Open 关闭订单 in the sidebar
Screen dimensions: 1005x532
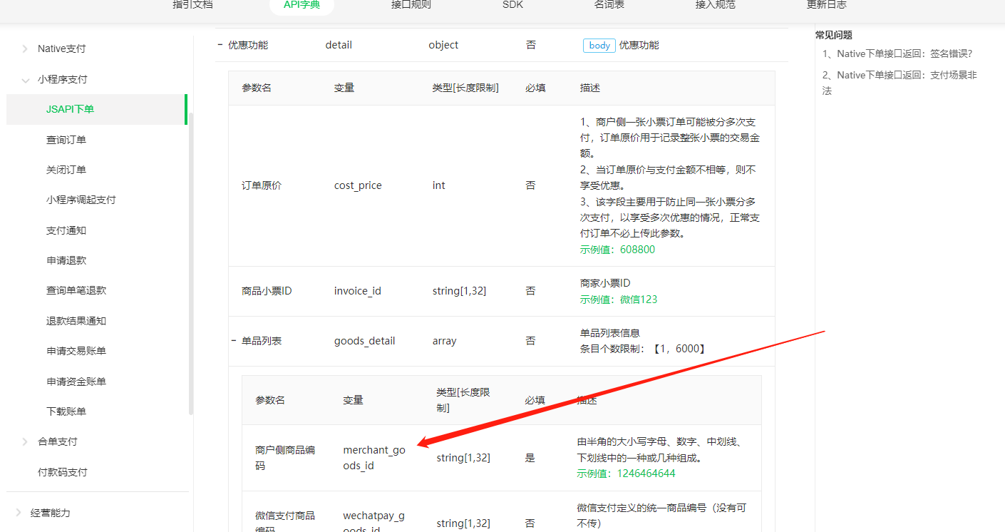(x=66, y=170)
